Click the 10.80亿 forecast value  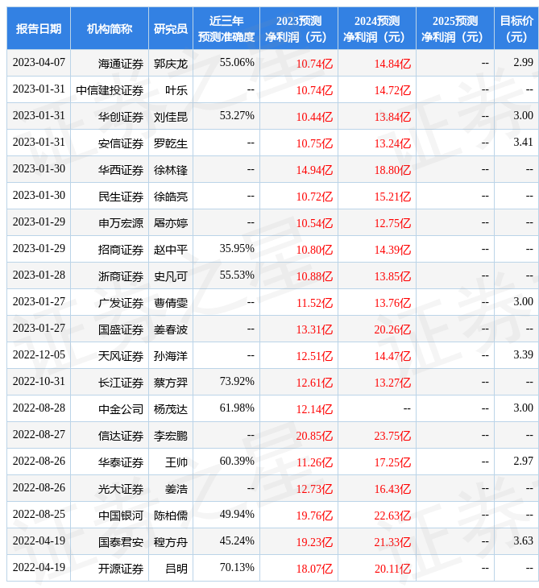click(315, 251)
